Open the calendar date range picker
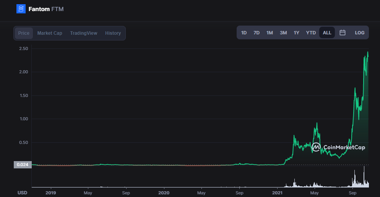The height and width of the screenshot is (197, 380). click(x=342, y=33)
